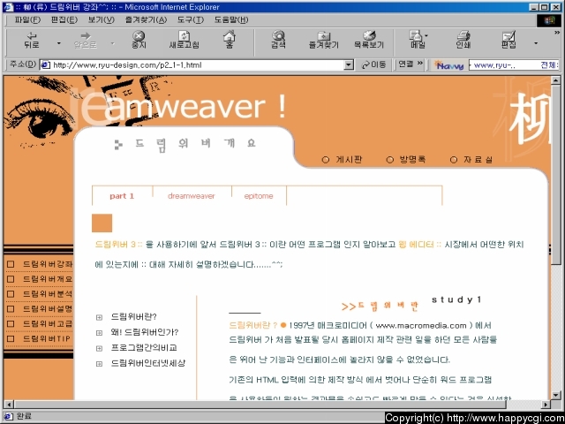Image resolution: width=565 pixels, height=424 pixels.
Task: Expand the 드림위버란? tree item
Action: click(x=99, y=318)
